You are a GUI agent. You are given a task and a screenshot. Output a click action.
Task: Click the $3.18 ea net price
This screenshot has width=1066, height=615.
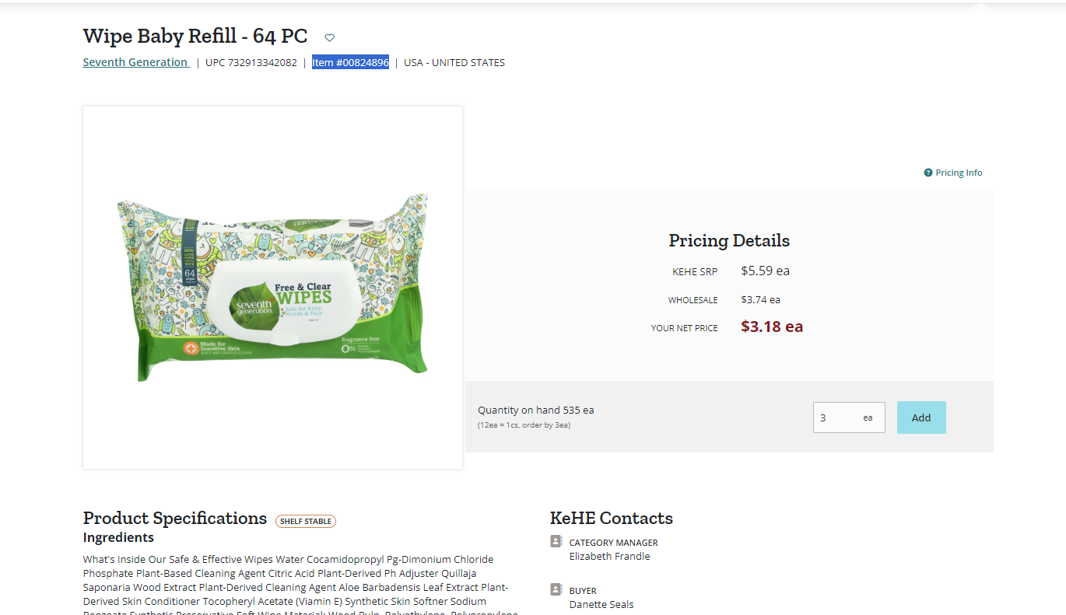[772, 327]
